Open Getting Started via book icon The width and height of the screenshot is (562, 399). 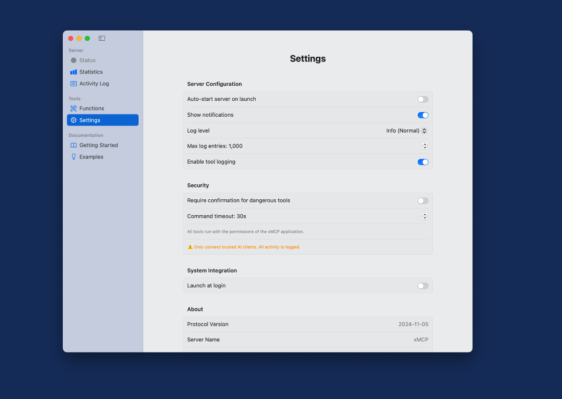(74, 145)
